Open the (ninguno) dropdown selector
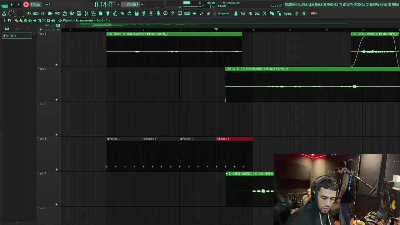 tap(223, 13)
